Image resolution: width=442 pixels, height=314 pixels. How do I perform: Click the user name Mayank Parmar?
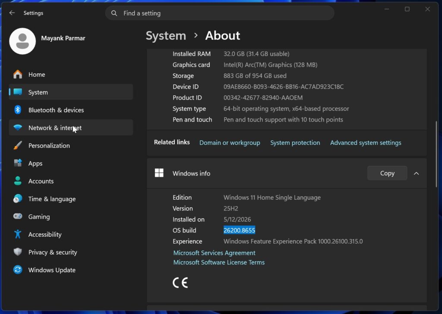click(63, 38)
